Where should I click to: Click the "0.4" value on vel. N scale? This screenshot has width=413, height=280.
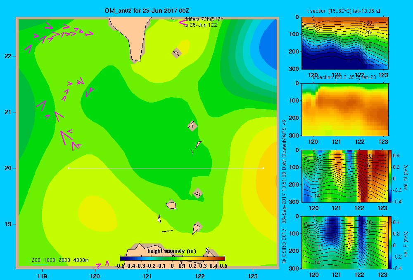click(x=396, y=156)
